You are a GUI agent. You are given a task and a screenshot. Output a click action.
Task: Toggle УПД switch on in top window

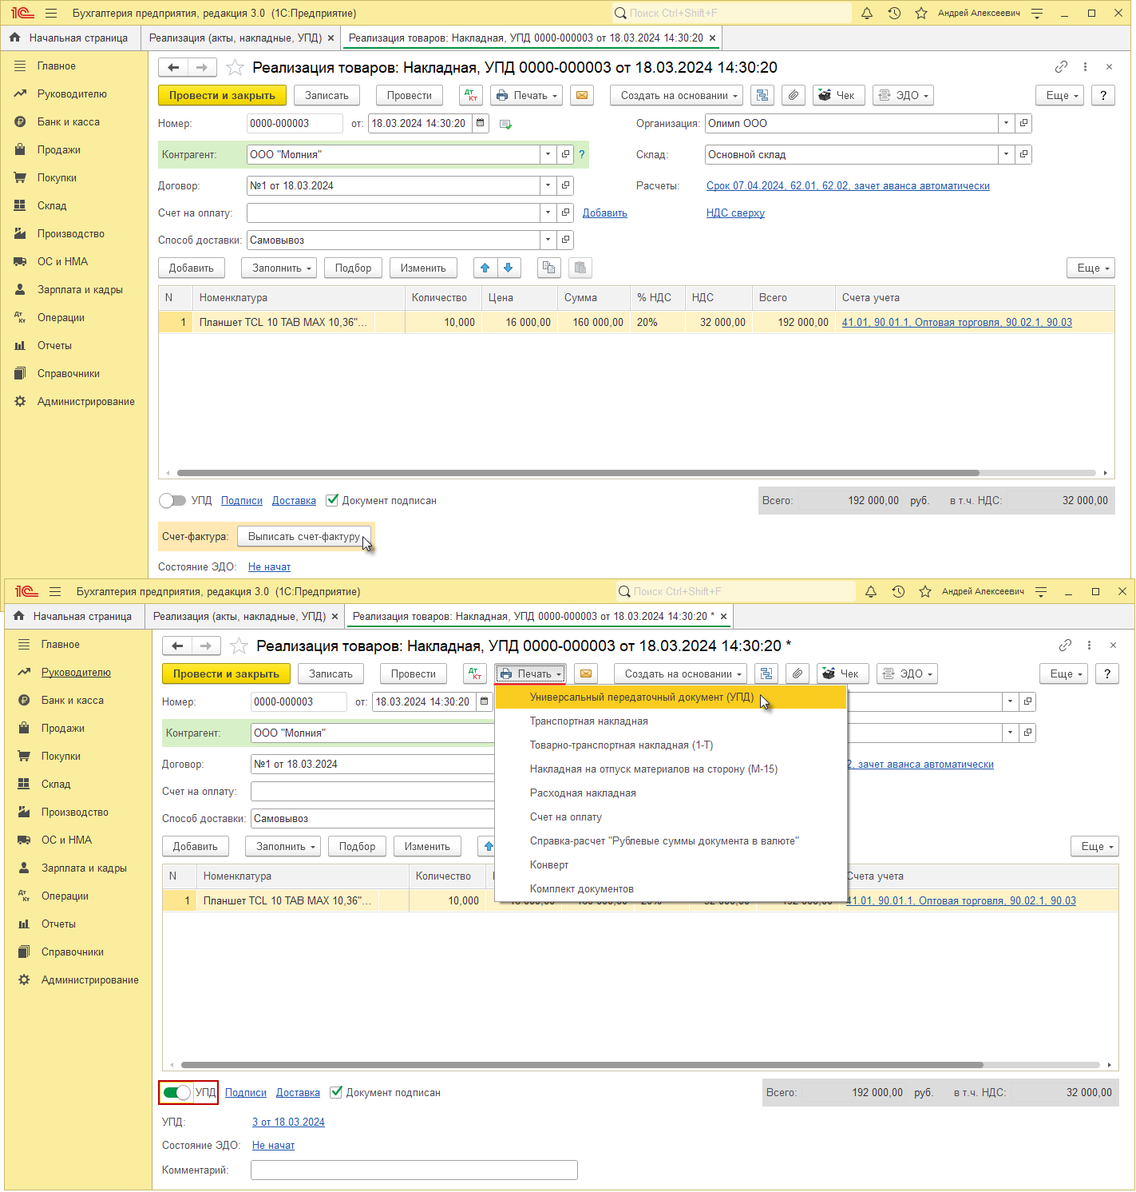point(172,500)
